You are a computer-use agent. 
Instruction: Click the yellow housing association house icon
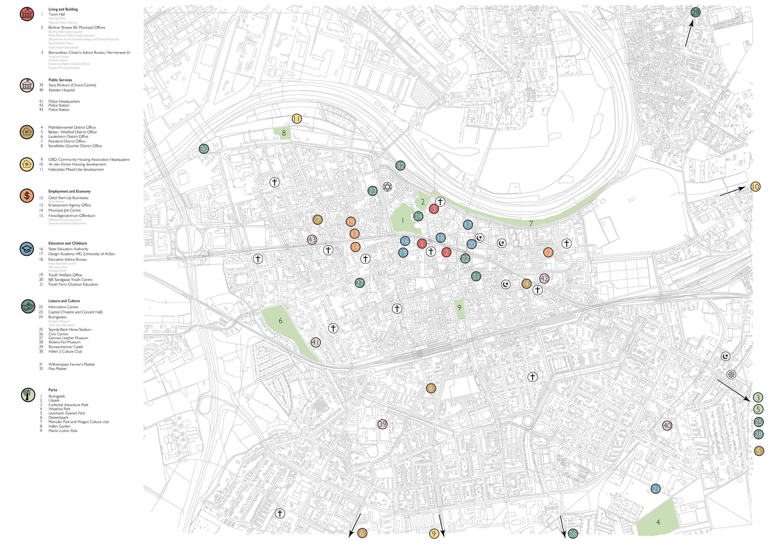coord(27,164)
